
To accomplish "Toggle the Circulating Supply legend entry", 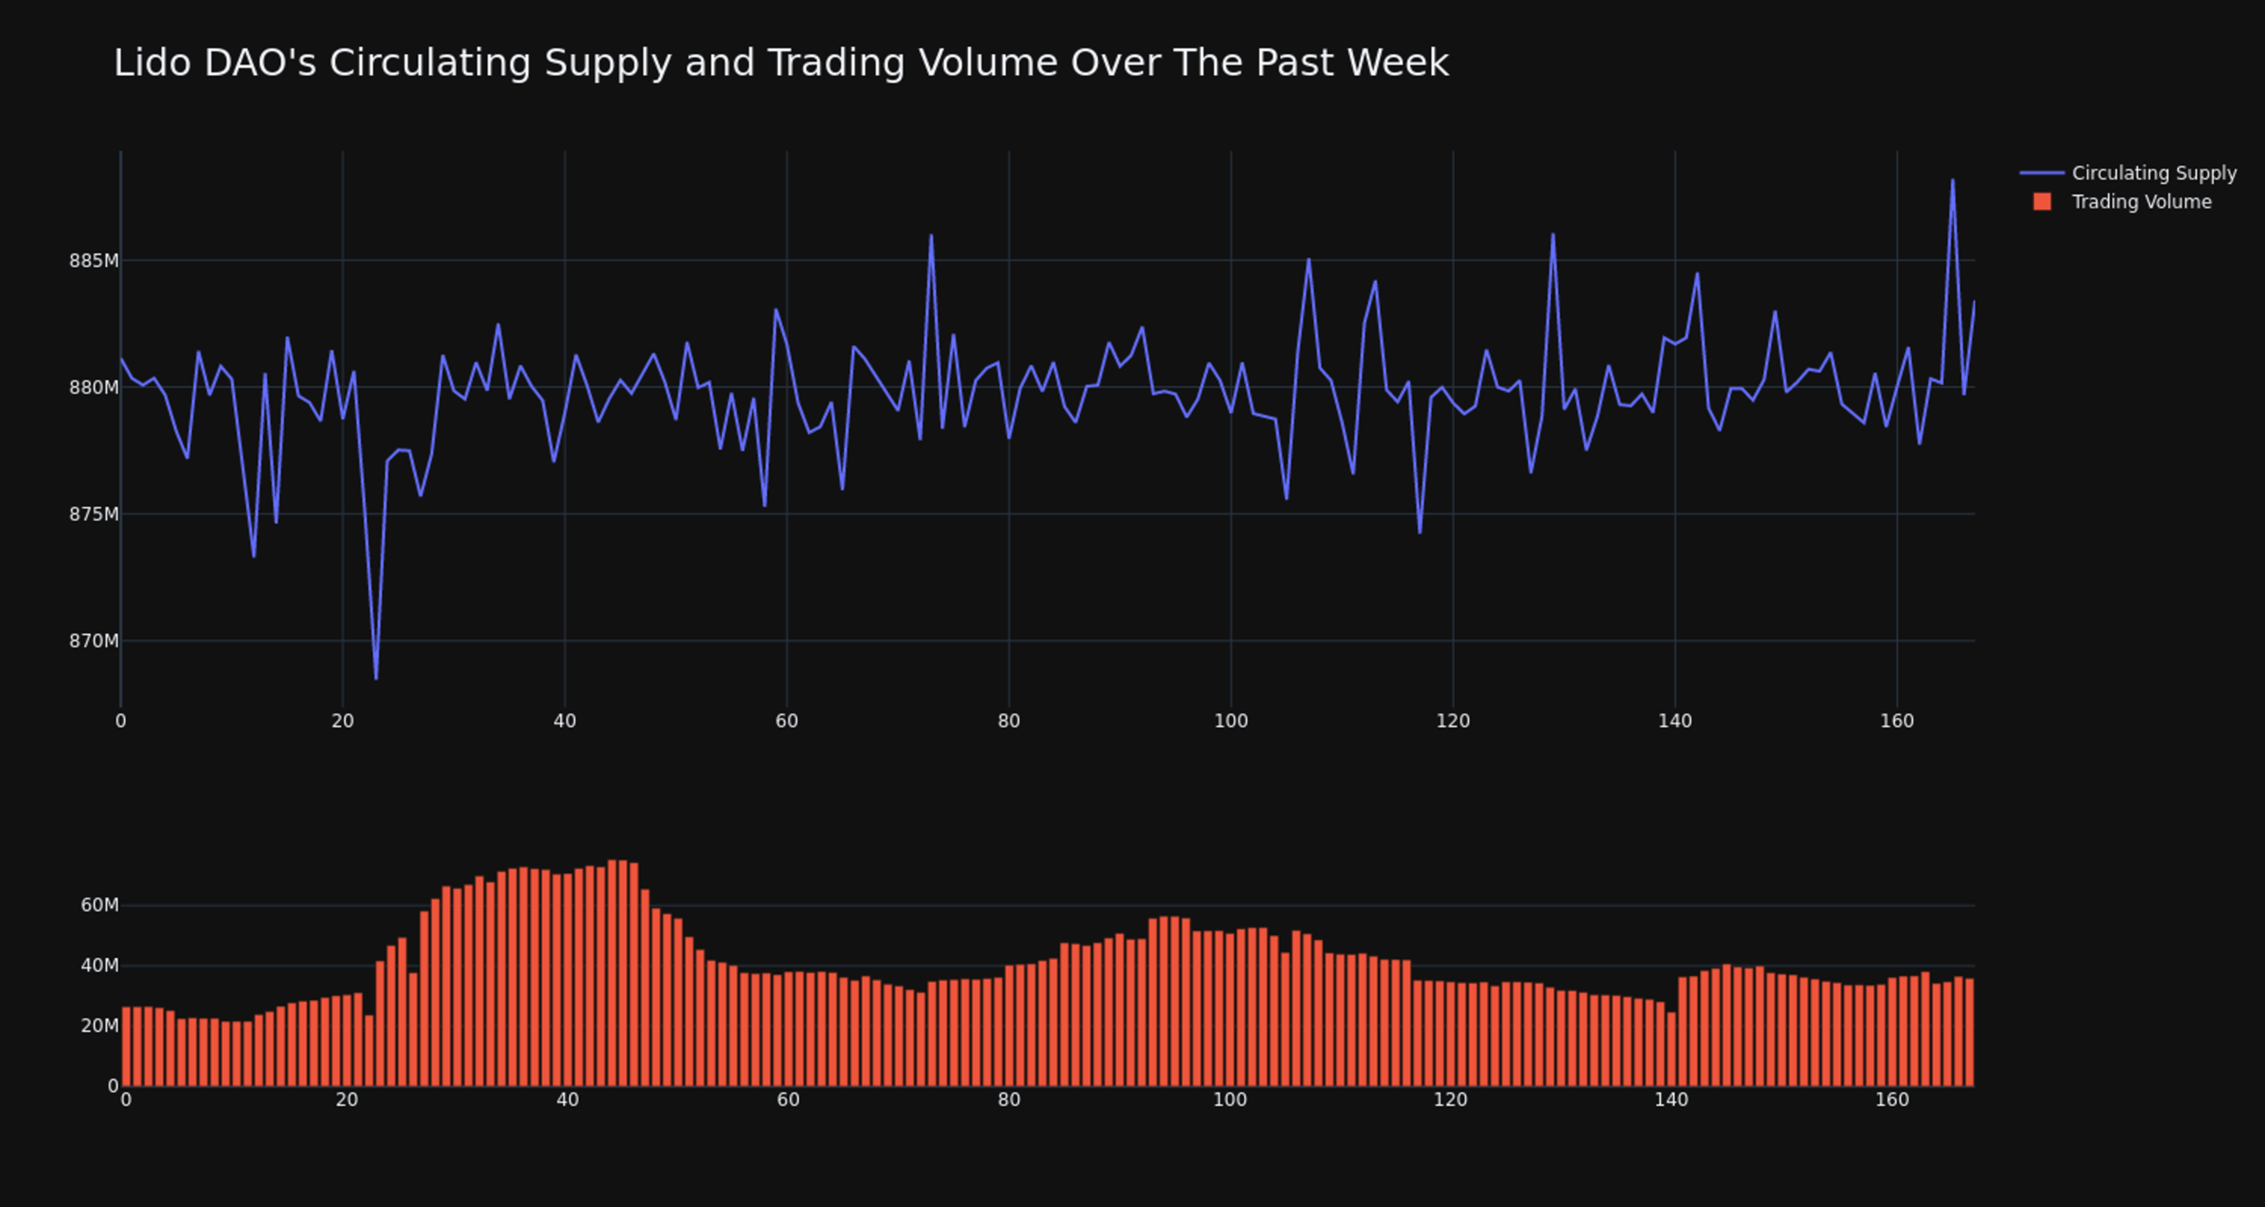I will 2153,173.
